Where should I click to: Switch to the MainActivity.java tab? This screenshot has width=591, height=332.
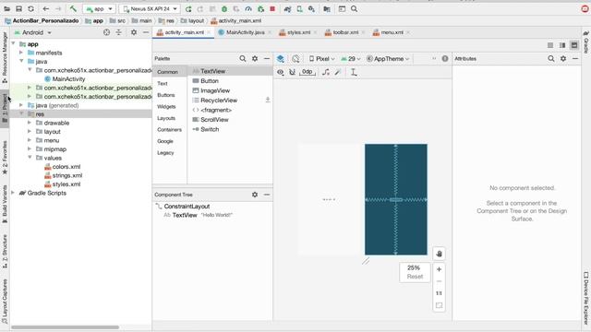pyautogui.click(x=245, y=32)
